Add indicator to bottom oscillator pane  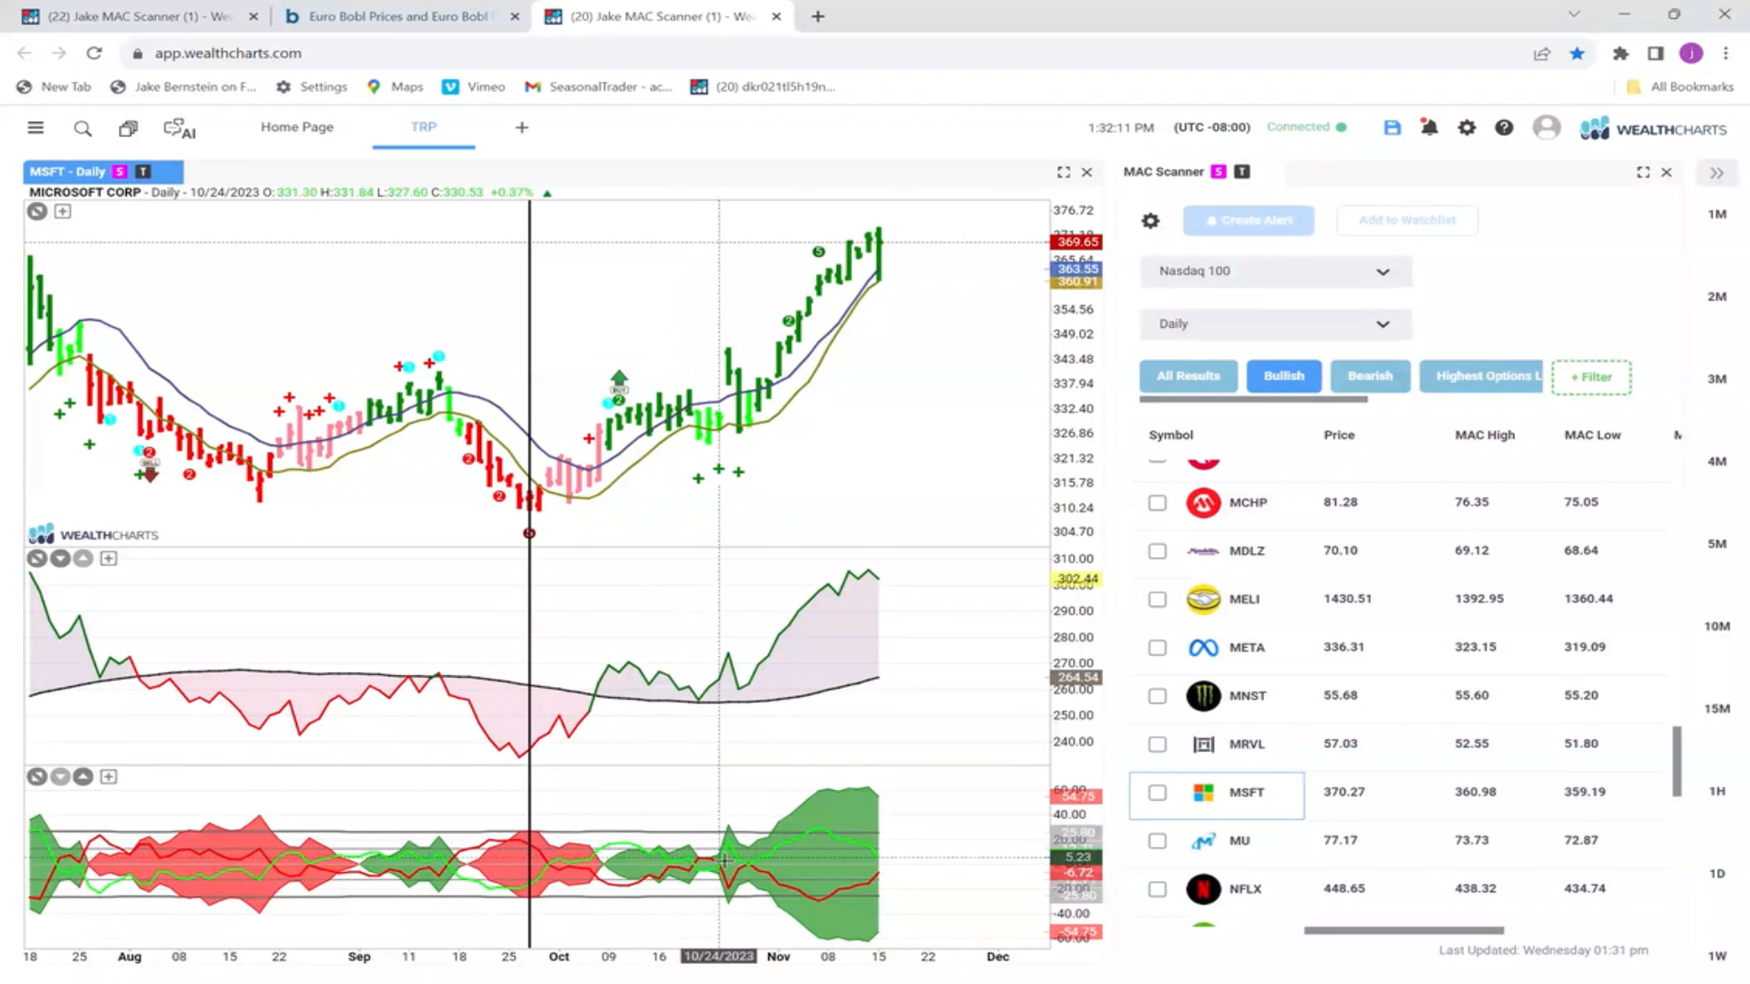(108, 777)
